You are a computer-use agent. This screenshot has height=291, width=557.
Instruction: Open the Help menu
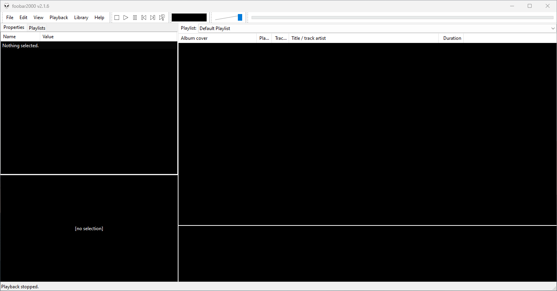99,17
